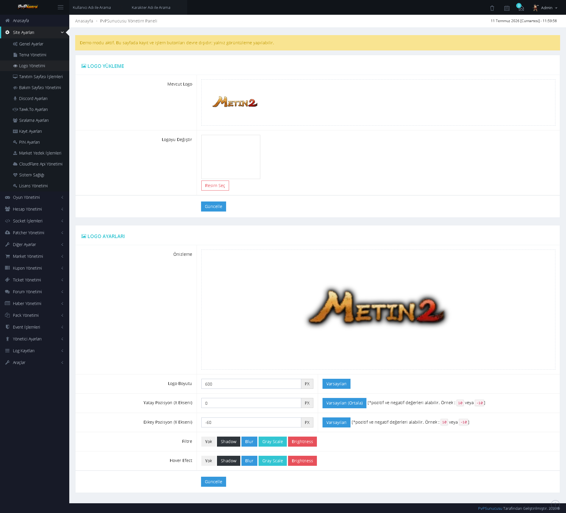Select Blur filter in Filtre row

point(249,442)
